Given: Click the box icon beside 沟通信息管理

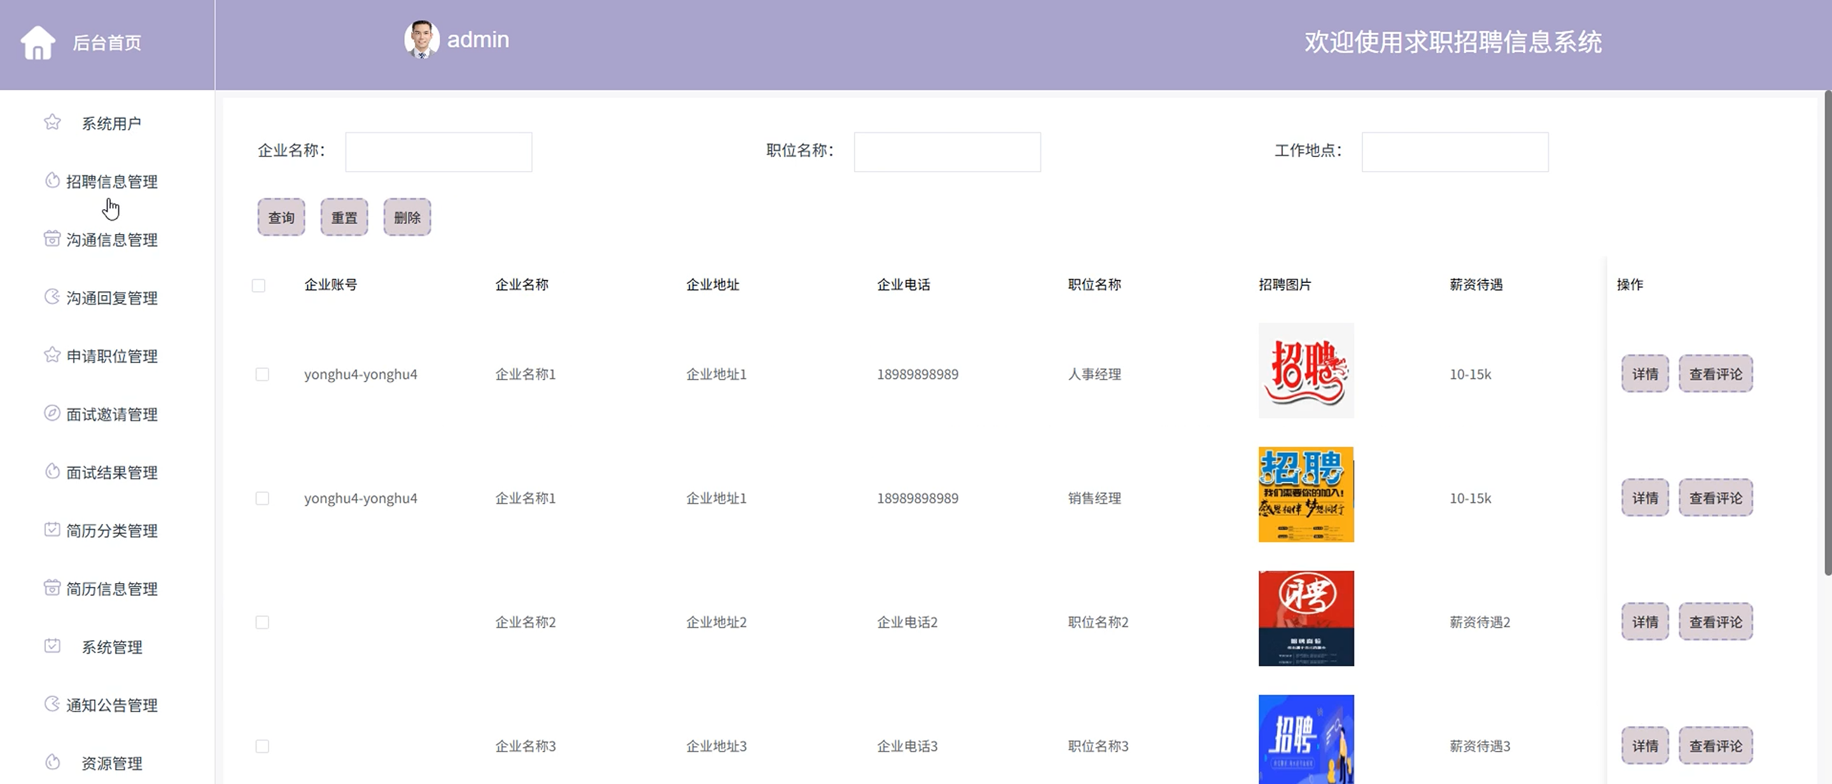Looking at the screenshot, I should click(52, 239).
